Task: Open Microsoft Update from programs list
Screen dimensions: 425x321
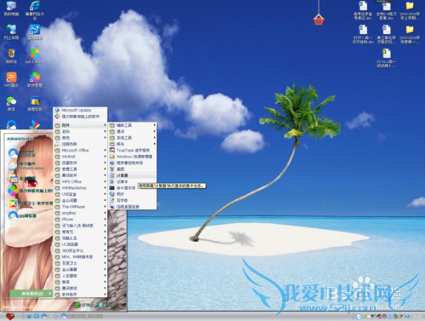Action: [x=81, y=110]
